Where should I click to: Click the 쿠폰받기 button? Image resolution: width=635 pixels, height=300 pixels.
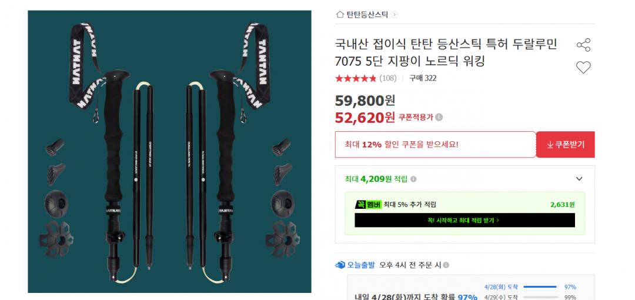click(x=566, y=144)
